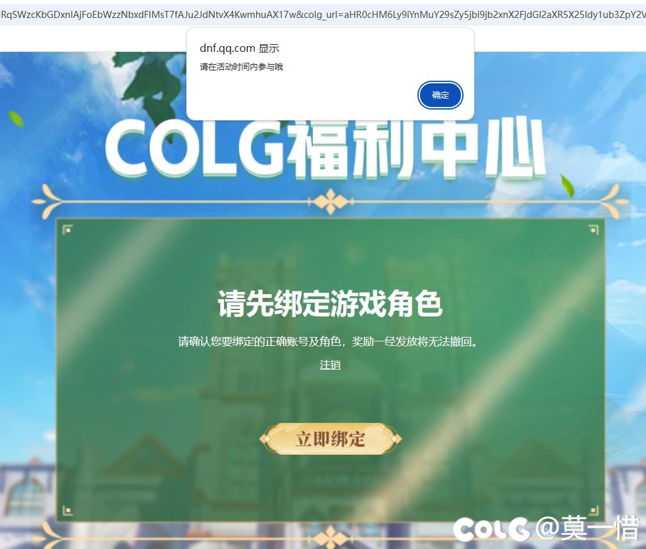This screenshot has width=646, height=549.
Task: Click the 注销 logout link
Action: (x=330, y=365)
